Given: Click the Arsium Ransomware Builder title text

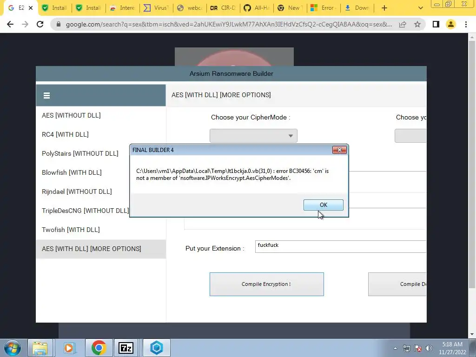Looking at the screenshot, I should click(231, 73).
